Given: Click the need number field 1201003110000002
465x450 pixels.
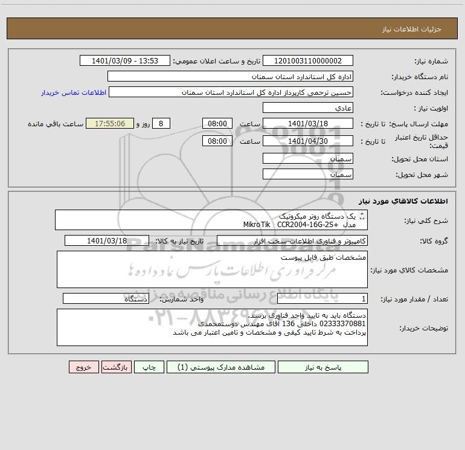Looking at the screenshot, I should coord(308,60).
